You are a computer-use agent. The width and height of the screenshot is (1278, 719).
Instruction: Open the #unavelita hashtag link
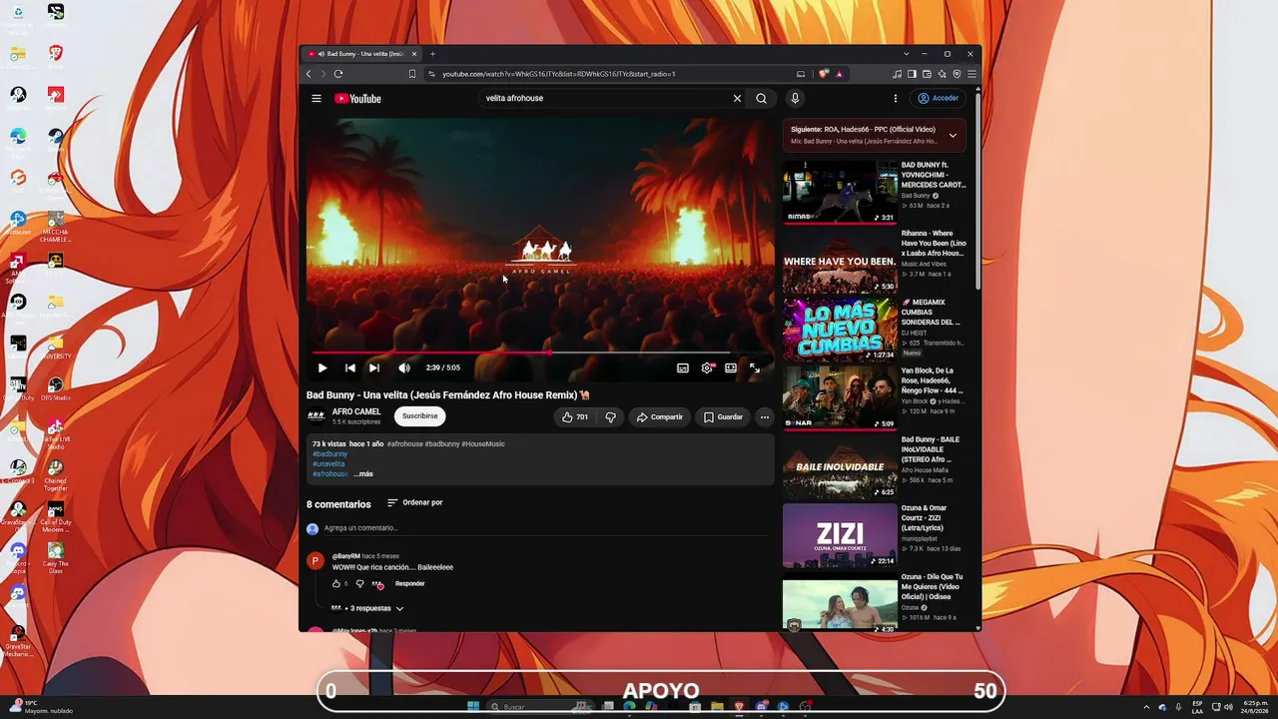coord(328,464)
